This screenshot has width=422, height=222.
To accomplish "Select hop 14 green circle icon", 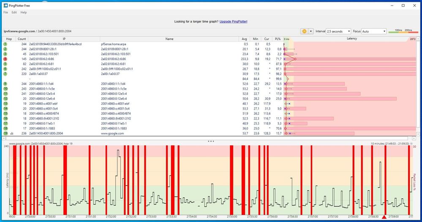I will pos(5,109).
